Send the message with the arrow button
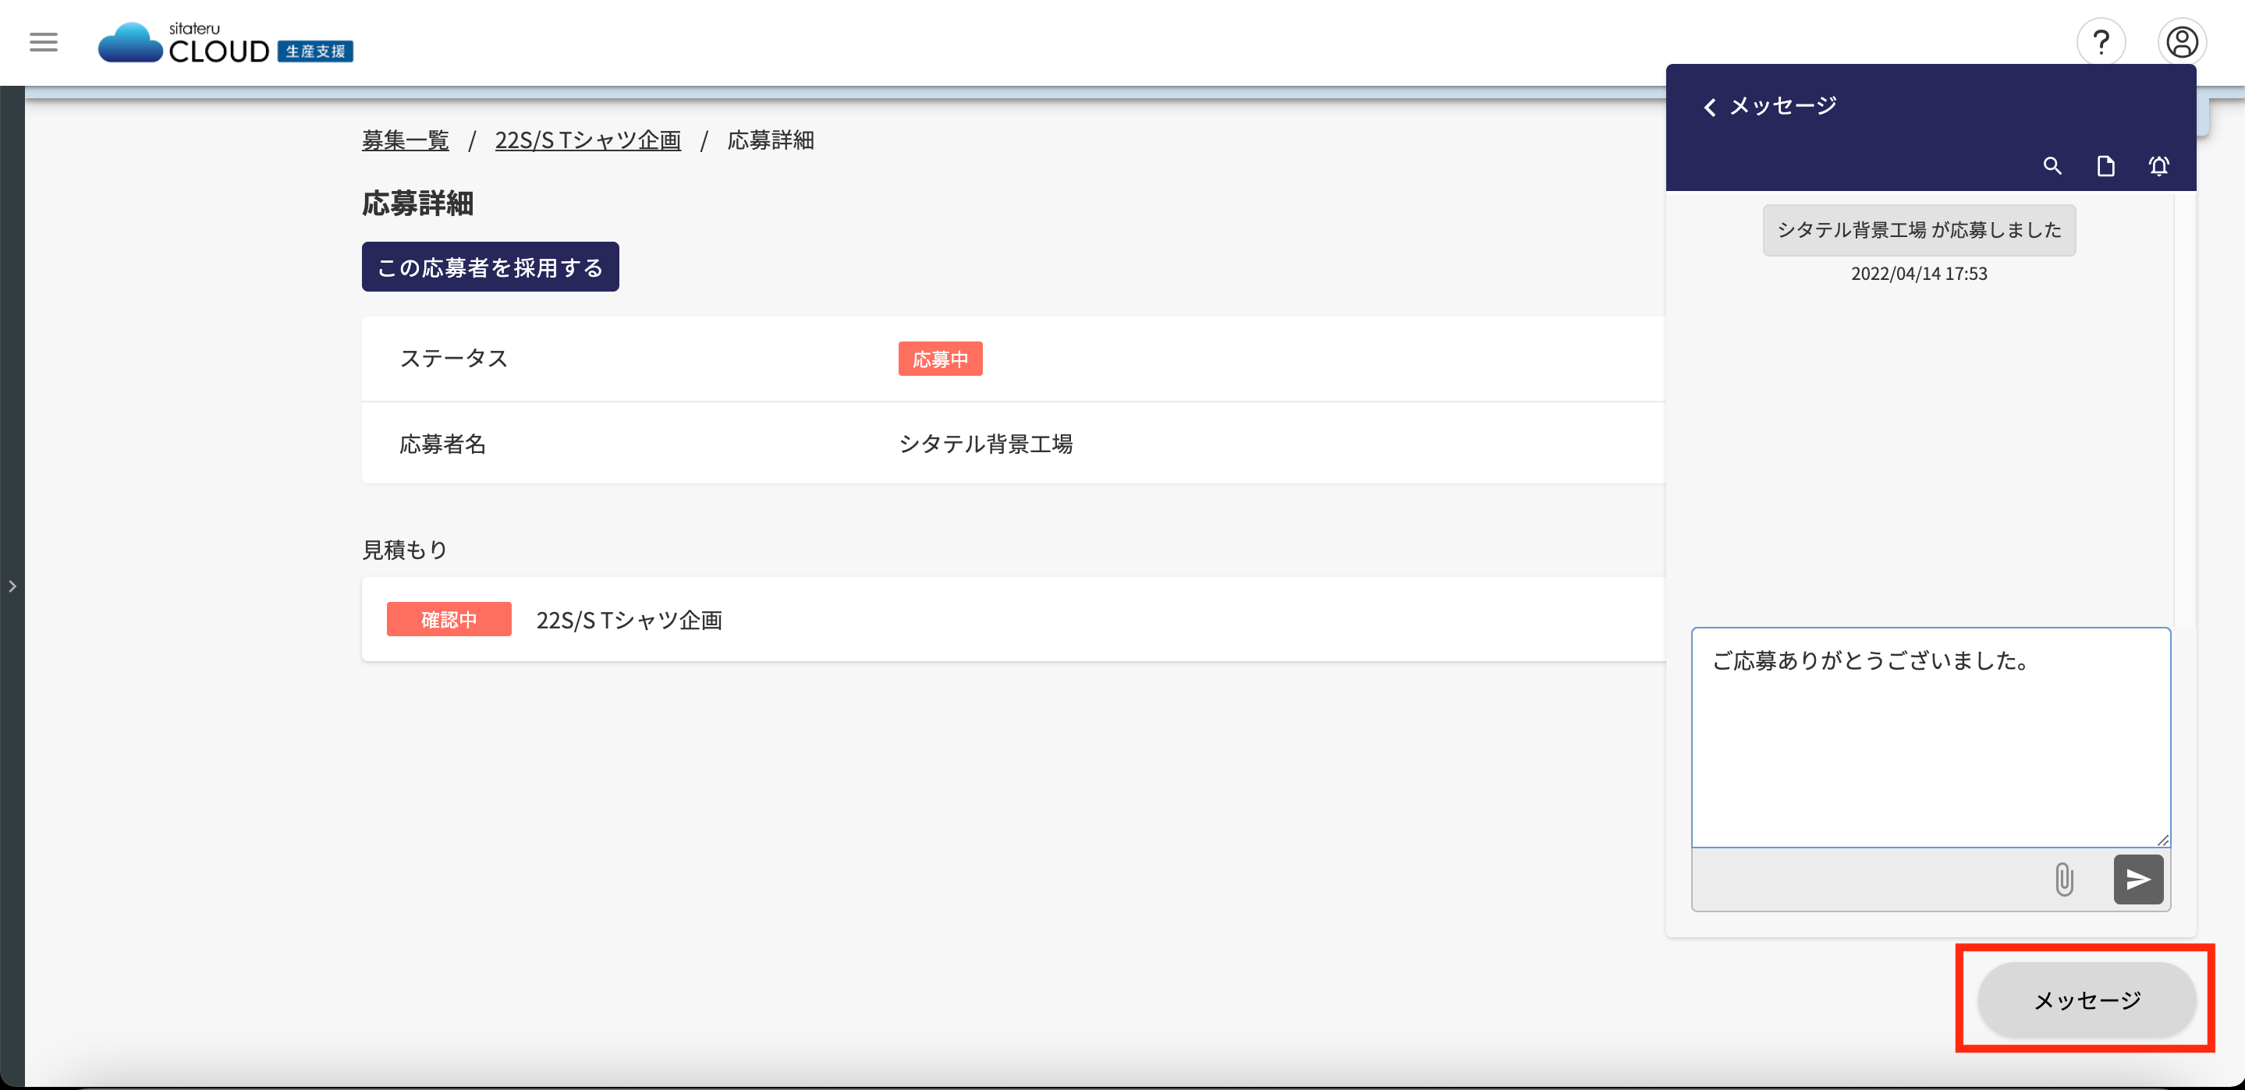 click(2139, 879)
